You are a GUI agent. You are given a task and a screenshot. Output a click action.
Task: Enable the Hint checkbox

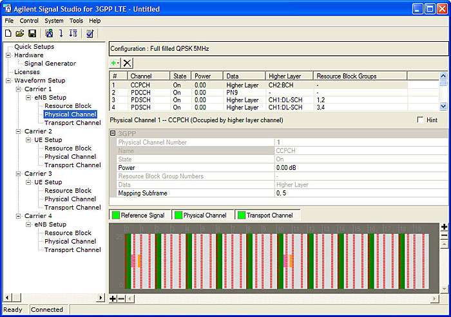(x=421, y=120)
